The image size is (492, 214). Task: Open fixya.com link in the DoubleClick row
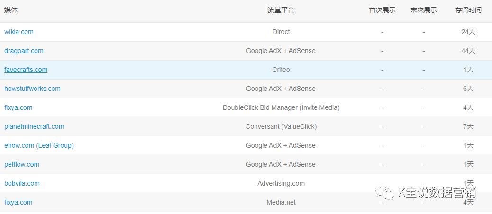pos(18,108)
